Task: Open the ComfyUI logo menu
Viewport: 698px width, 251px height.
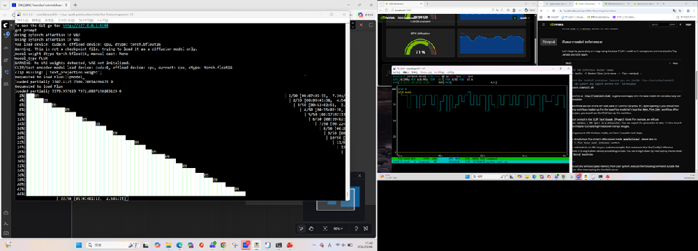Action: 6,25
